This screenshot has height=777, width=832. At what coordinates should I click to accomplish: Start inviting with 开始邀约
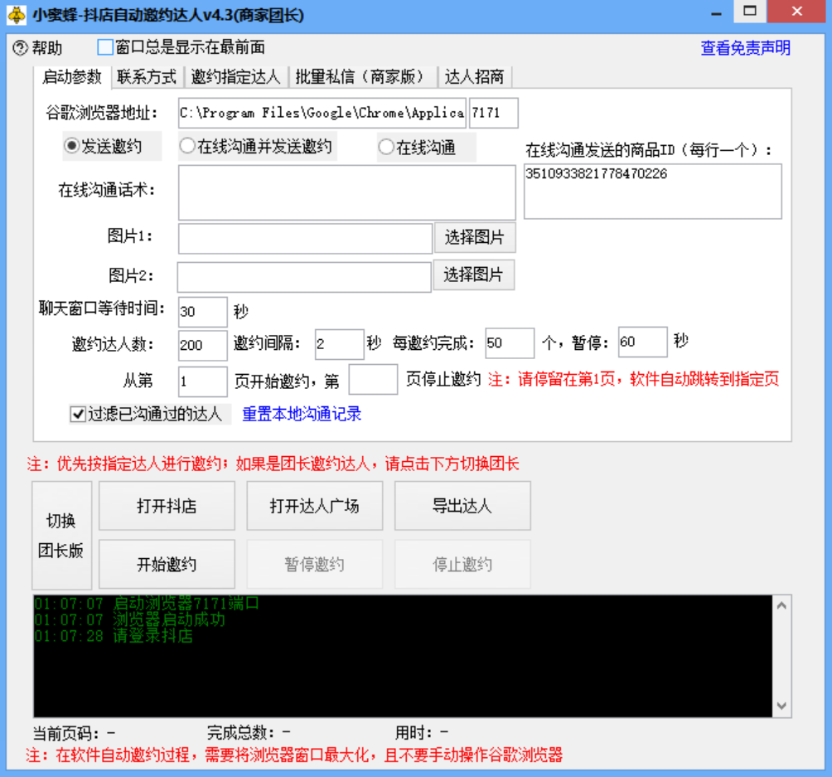tap(166, 564)
